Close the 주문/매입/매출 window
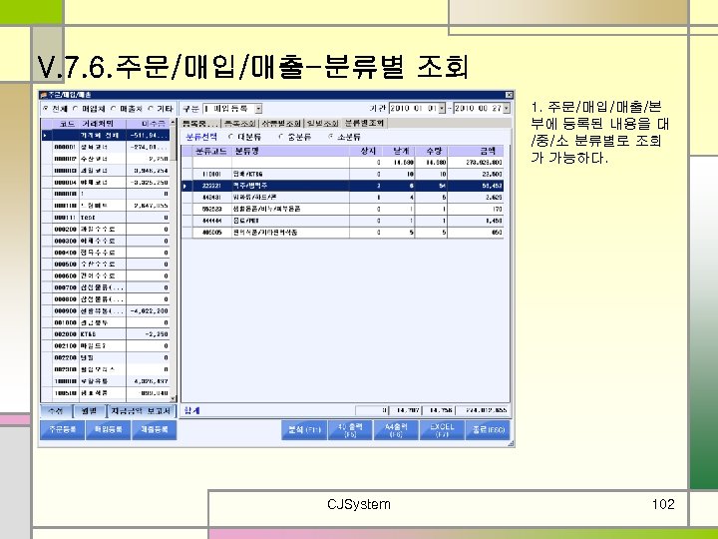718x539 pixels. pos(509,95)
